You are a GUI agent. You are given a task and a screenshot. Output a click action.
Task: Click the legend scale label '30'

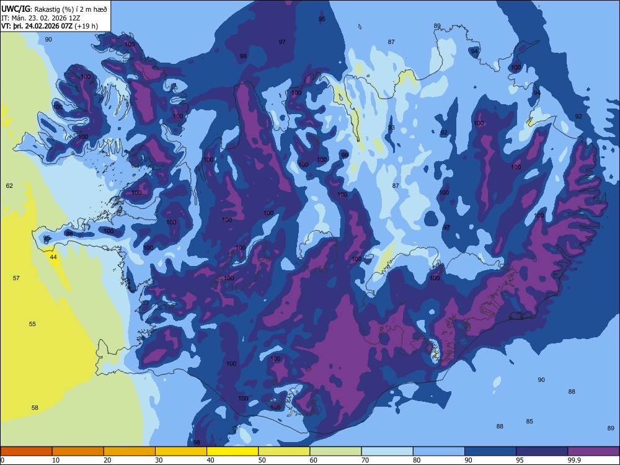tap(159, 460)
